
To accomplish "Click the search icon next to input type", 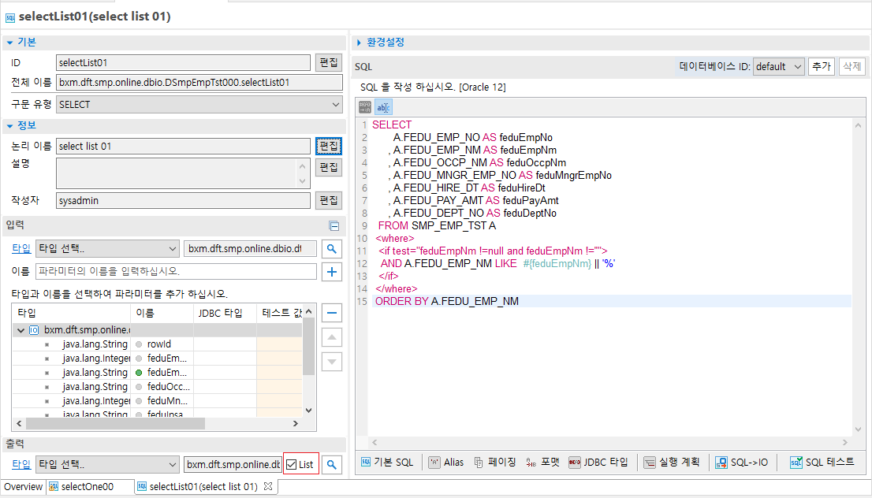I will [x=333, y=249].
